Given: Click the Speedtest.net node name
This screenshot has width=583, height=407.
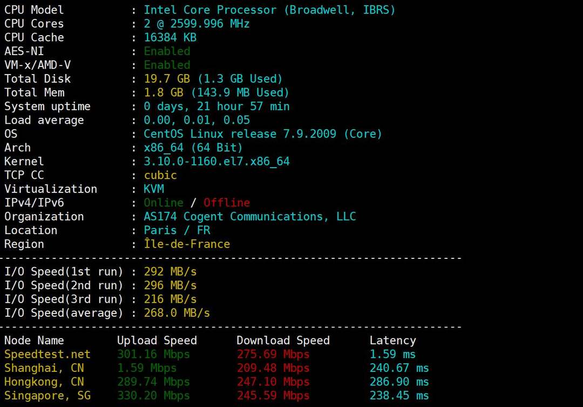Looking at the screenshot, I should coord(47,355).
